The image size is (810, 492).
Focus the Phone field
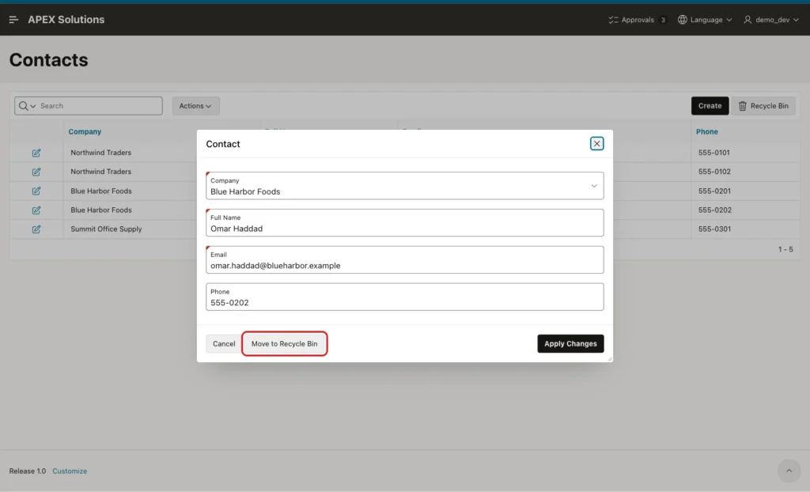[404, 297]
